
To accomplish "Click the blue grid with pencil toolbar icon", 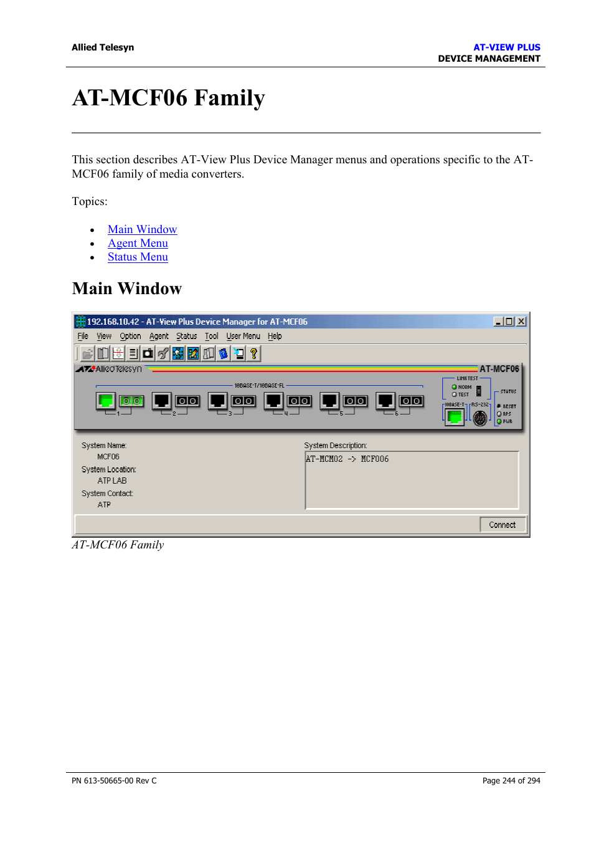I will tap(193, 354).
